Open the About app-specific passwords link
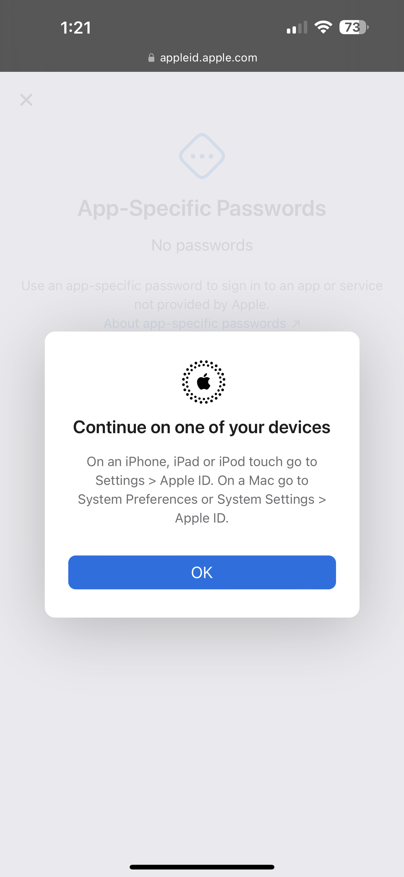This screenshot has height=877, width=404. pos(195,323)
